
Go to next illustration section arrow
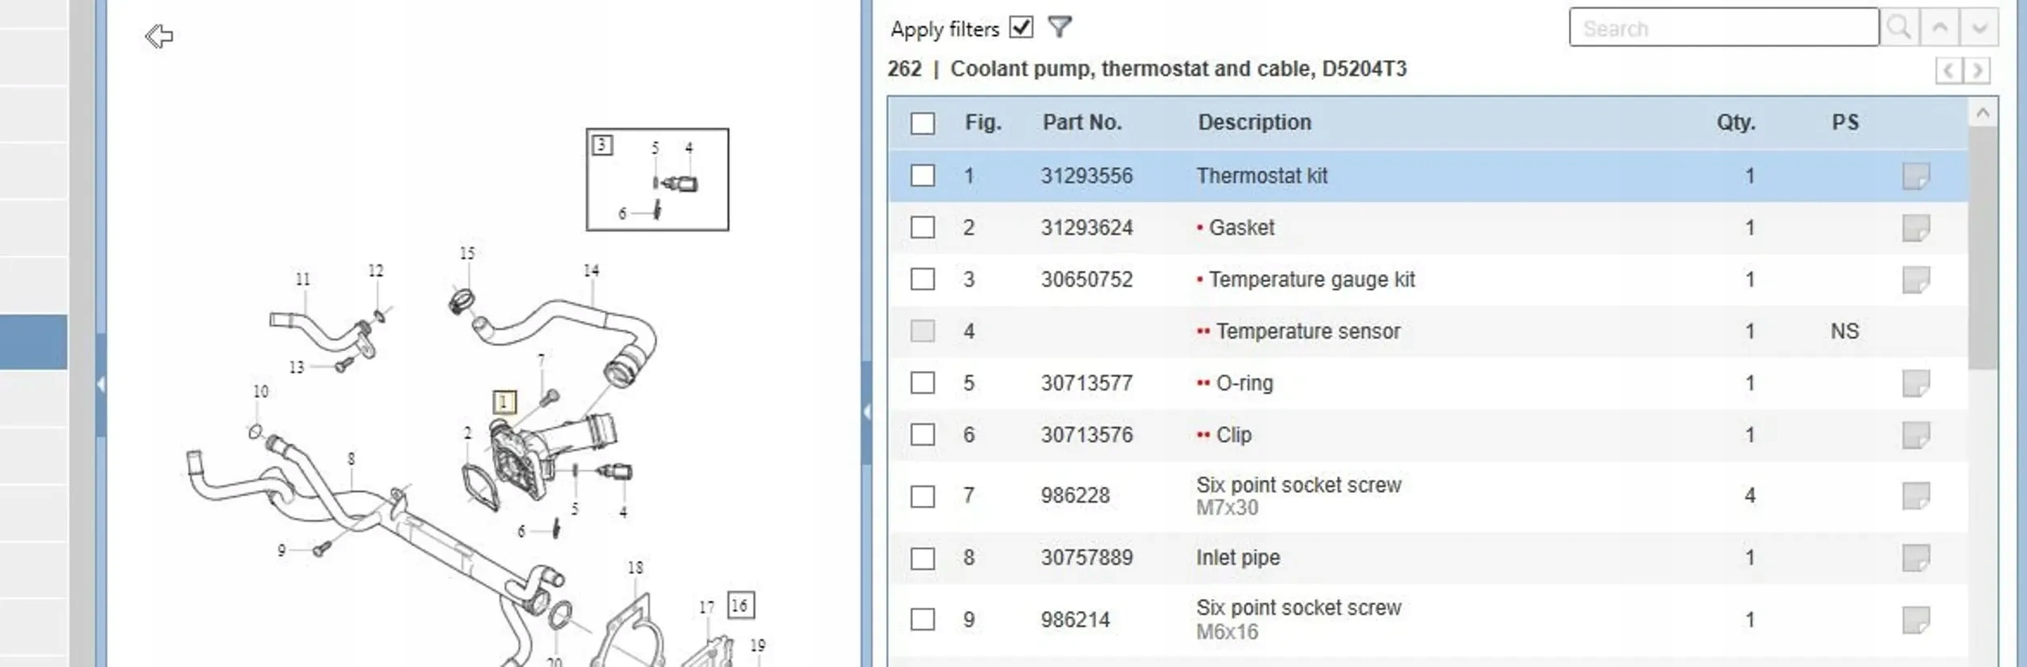pos(1978,71)
